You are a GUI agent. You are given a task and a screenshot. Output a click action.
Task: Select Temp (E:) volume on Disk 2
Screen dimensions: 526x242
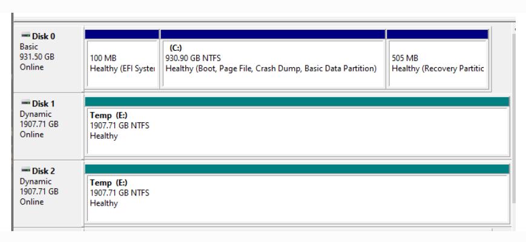(297, 200)
